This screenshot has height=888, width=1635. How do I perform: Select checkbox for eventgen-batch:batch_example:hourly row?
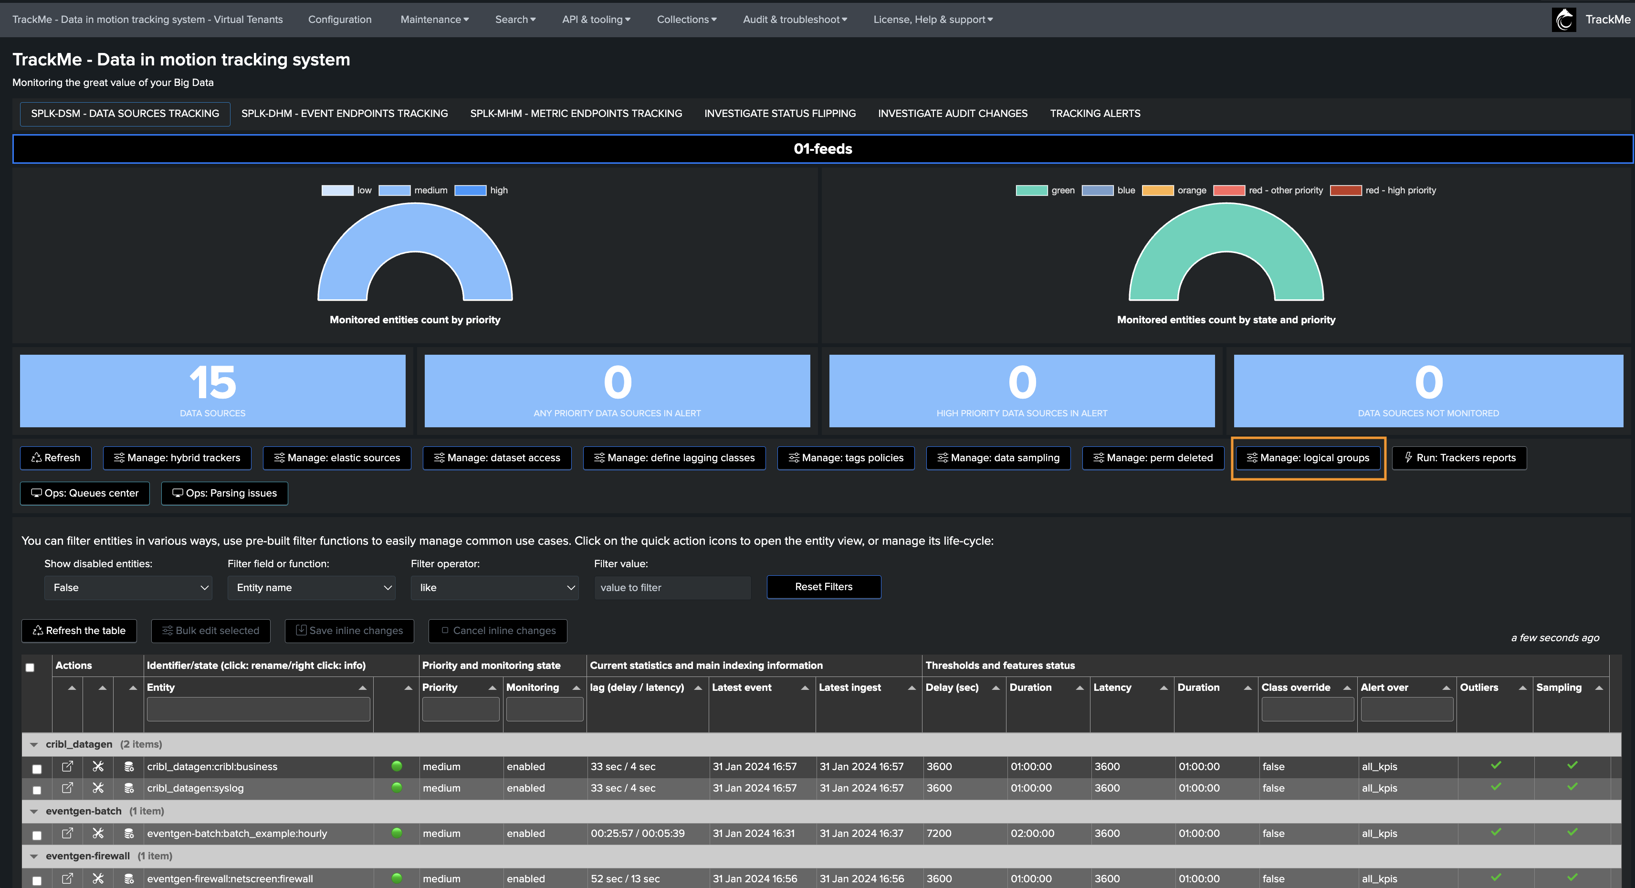(x=37, y=835)
